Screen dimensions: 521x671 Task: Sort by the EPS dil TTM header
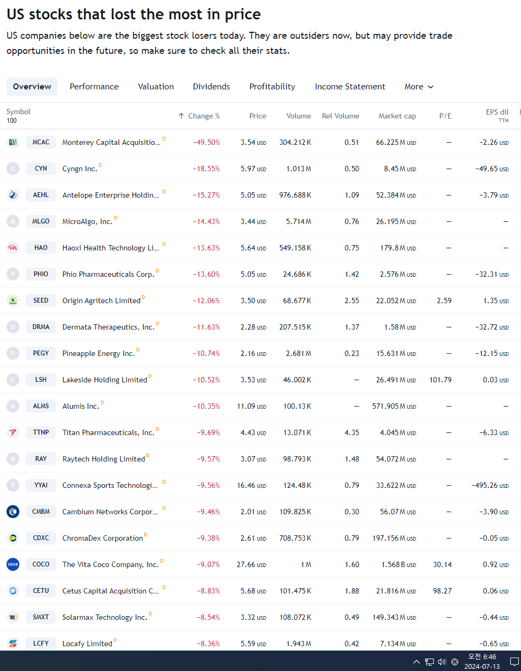(497, 115)
